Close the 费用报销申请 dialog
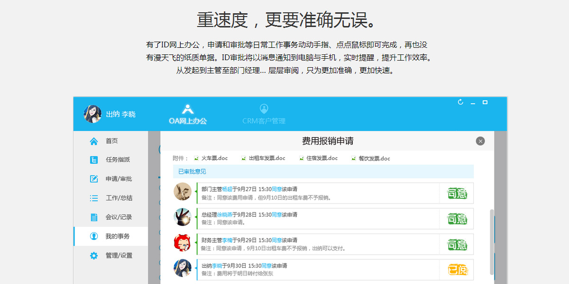Image resolution: width=569 pixels, height=284 pixels. click(480, 141)
